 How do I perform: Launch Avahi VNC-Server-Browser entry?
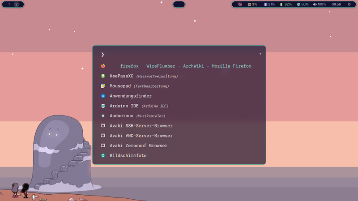(x=179, y=136)
